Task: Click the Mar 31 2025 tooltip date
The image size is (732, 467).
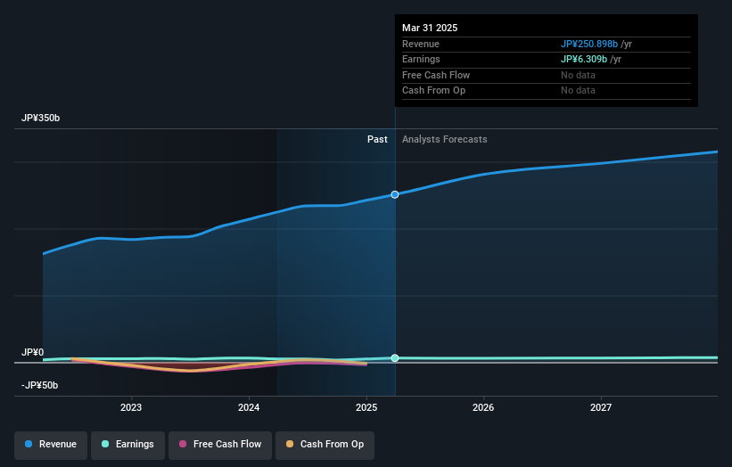Action: [x=430, y=28]
